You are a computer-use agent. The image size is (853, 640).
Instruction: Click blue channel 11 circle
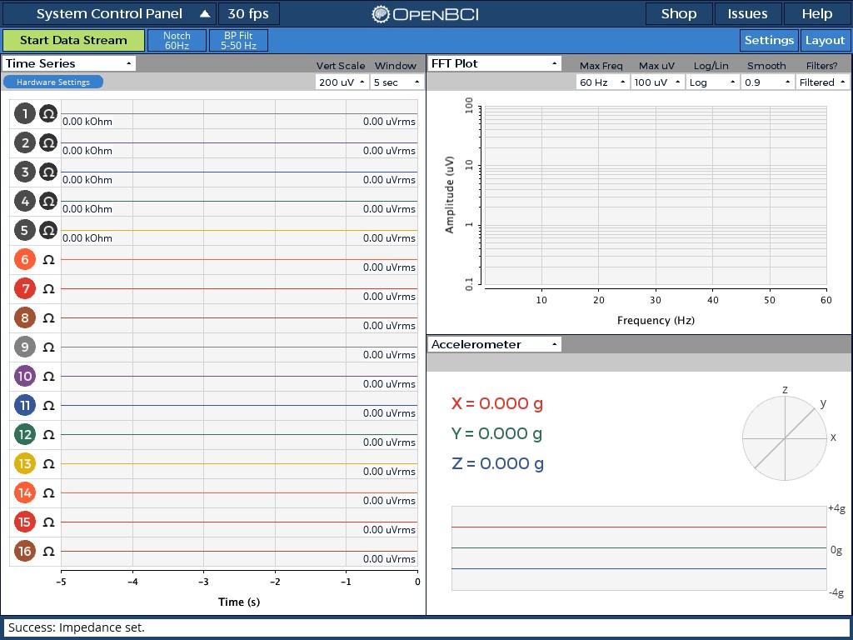pyautogui.click(x=24, y=406)
